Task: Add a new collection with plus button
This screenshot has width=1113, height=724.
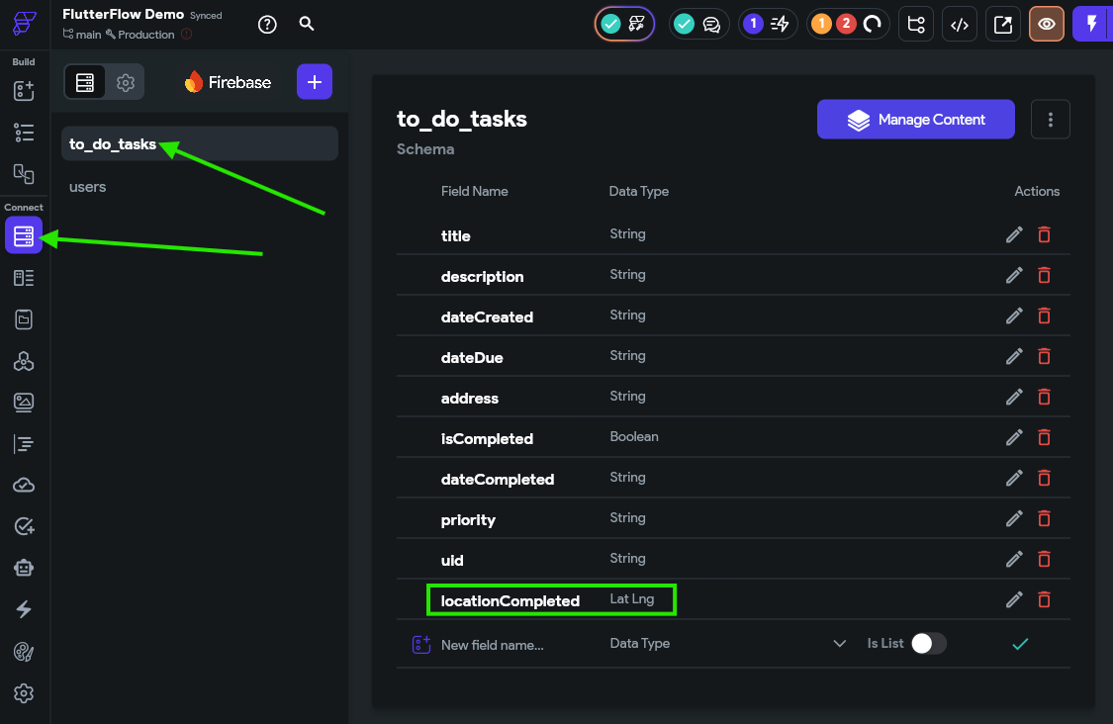Action: pyautogui.click(x=315, y=82)
